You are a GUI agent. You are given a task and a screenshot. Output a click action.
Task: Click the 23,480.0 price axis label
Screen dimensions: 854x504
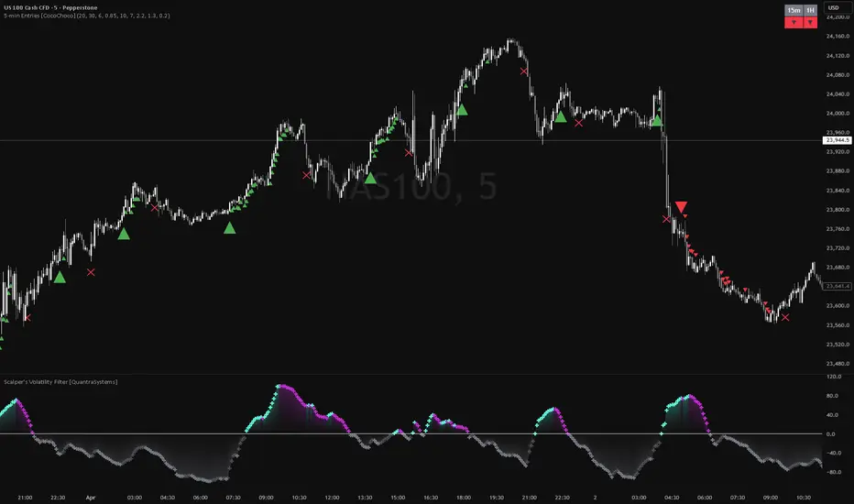point(838,364)
